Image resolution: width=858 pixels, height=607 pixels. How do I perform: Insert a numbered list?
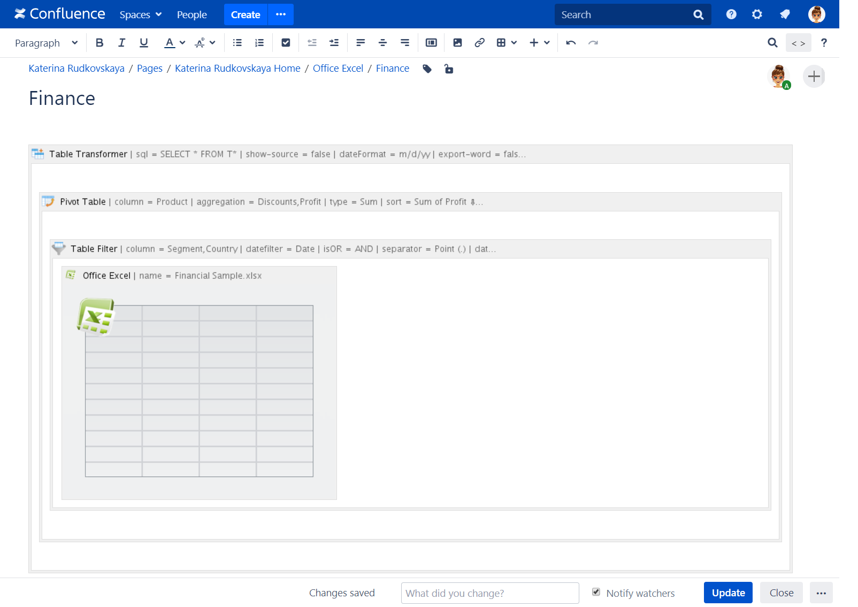[x=259, y=43]
